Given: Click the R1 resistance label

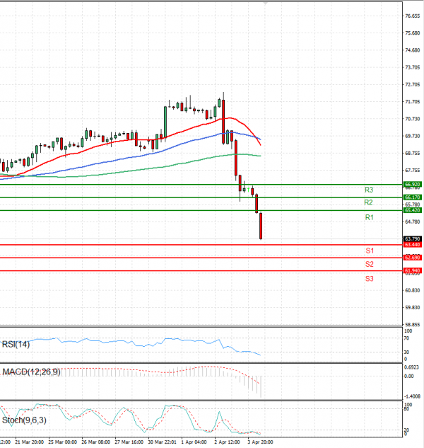Looking at the screenshot, I should (x=369, y=217).
